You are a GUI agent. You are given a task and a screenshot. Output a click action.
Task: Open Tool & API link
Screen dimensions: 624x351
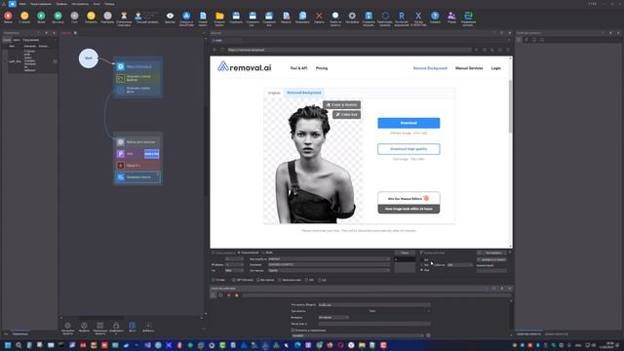click(298, 68)
